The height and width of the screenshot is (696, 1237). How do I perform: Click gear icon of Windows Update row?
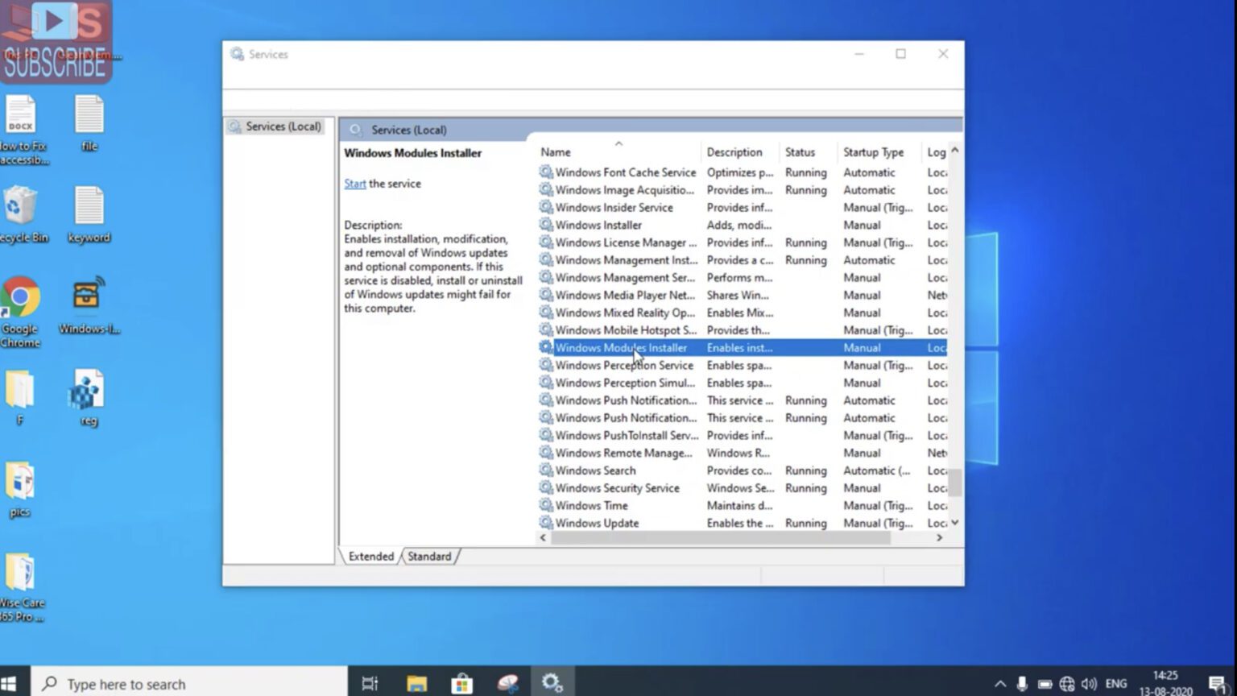[x=546, y=524]
